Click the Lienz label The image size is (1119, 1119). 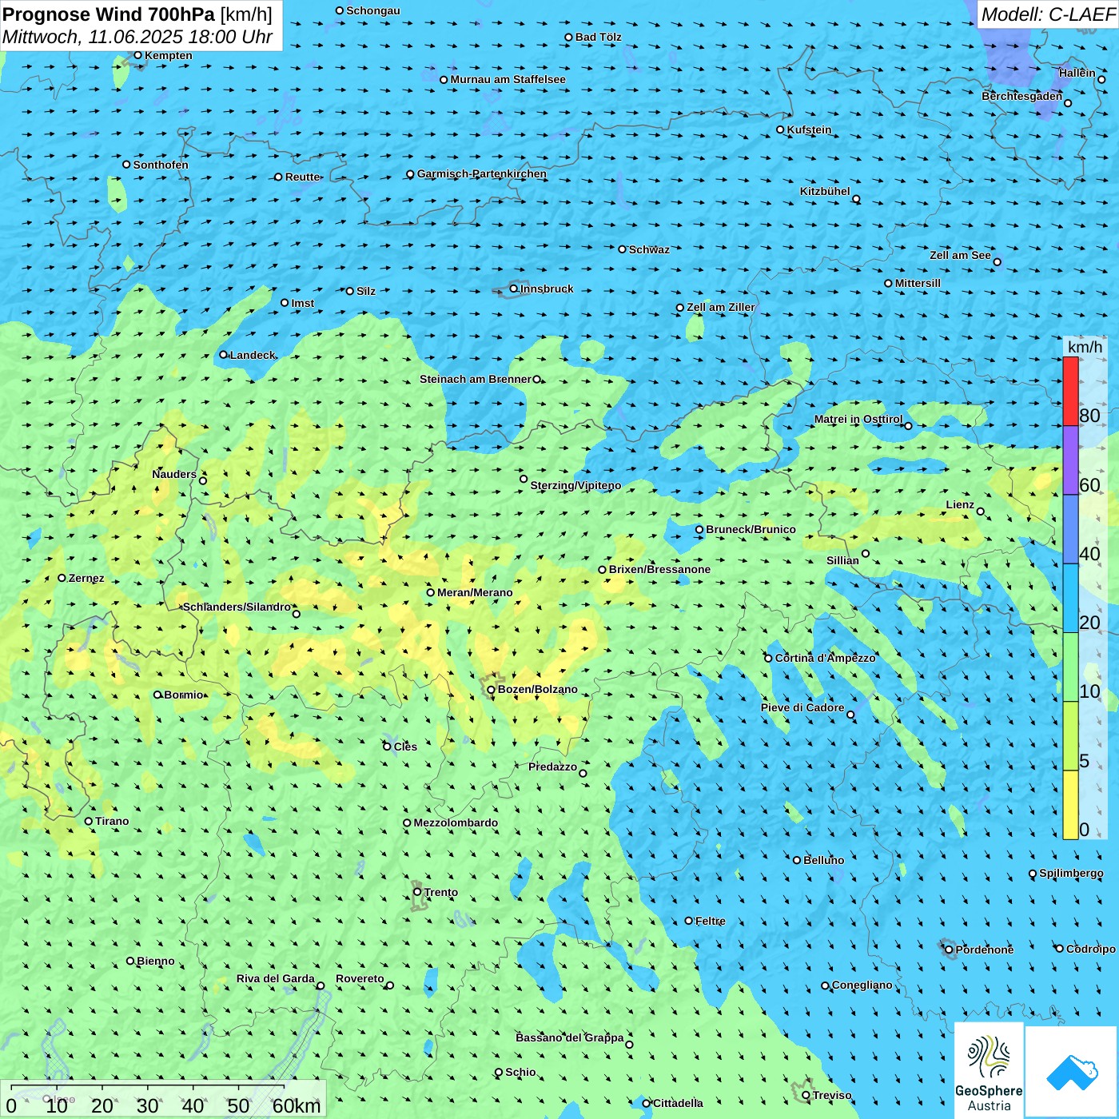[960, 504]
